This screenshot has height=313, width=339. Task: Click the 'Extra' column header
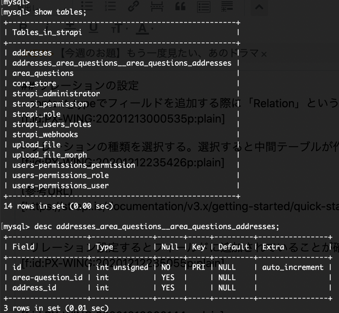[273, 247]
